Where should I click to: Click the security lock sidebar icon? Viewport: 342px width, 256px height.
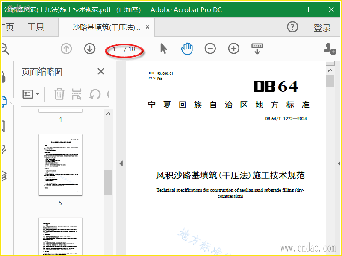(x=3, y=77)
